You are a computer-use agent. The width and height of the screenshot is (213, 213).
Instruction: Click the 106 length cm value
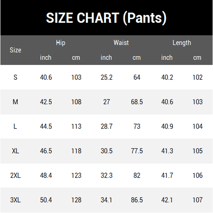pos(198,175)
